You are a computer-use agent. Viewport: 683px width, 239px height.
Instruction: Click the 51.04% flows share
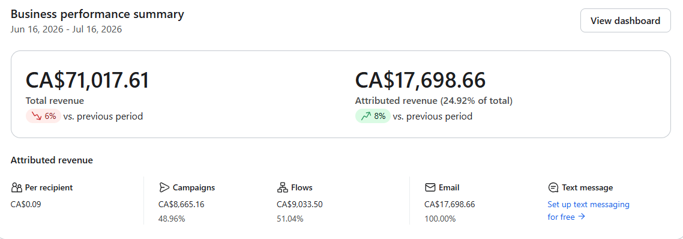pyautogui.click(x=290, y=219)
